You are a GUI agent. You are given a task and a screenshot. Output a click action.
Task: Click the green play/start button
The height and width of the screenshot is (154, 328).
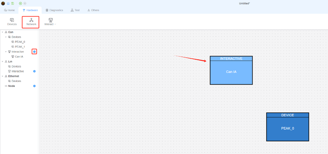click(x=20, y=3)
